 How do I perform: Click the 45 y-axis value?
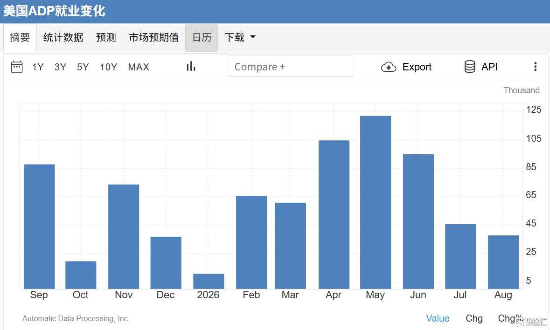click(x=531, y=223)
